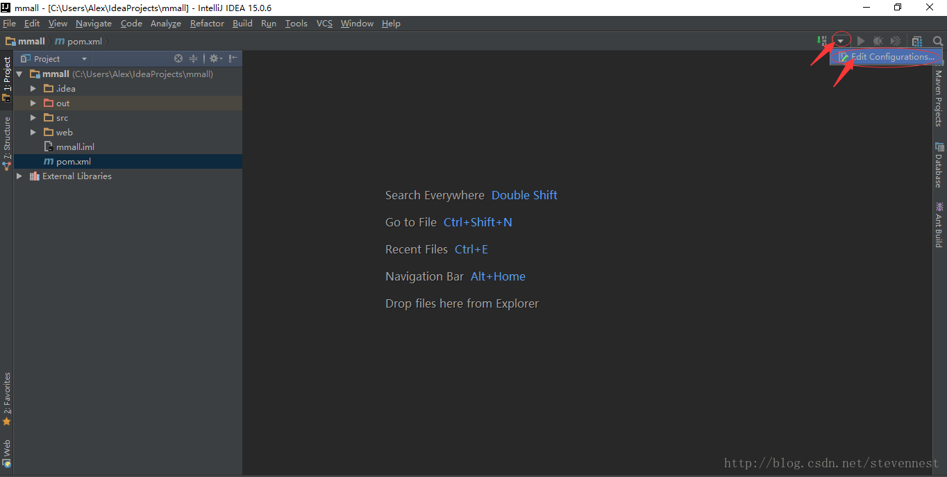Viewport: 947px width, 477px height.
Task: Collapse the mmall root project node
Action: 19,74
